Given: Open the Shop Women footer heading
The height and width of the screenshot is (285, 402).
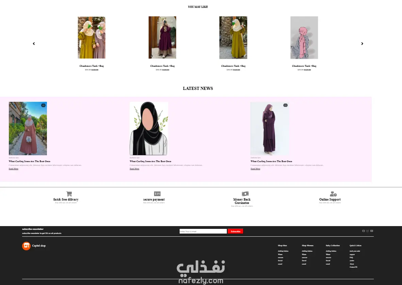Looking at the screenshot, I should [307, 246].
